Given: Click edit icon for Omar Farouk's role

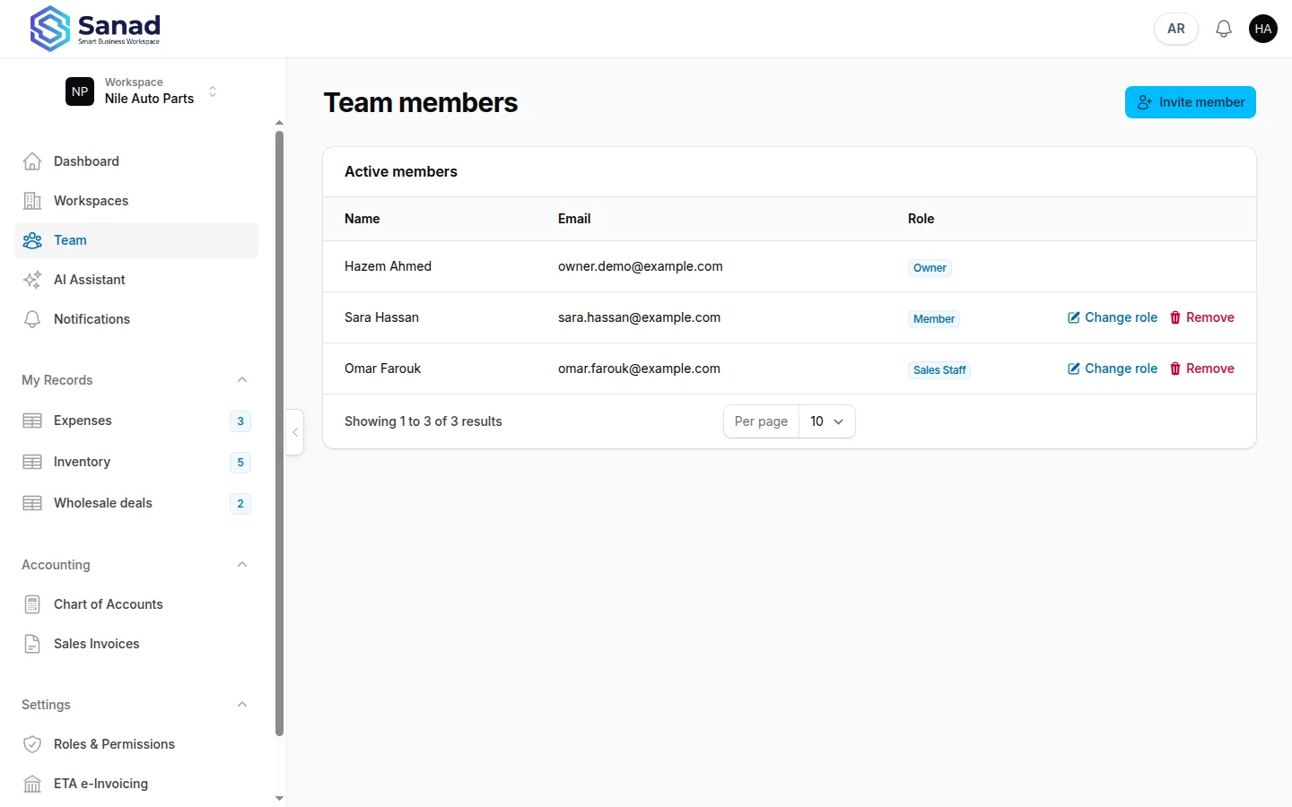Looking at the screenshot, I should click(x=1073, y=369).
